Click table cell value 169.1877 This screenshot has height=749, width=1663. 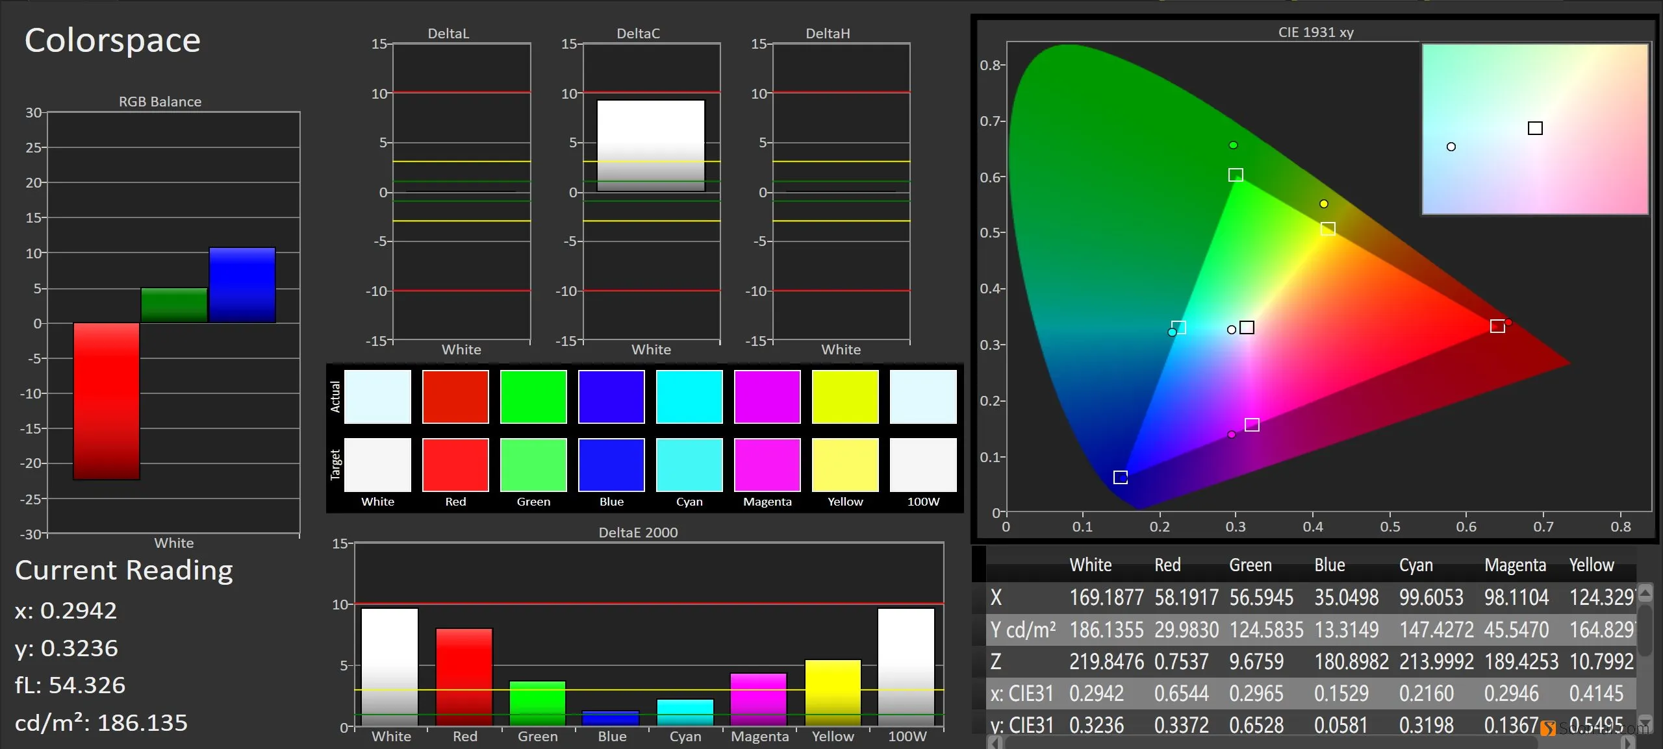click(x=1106, y=597)
